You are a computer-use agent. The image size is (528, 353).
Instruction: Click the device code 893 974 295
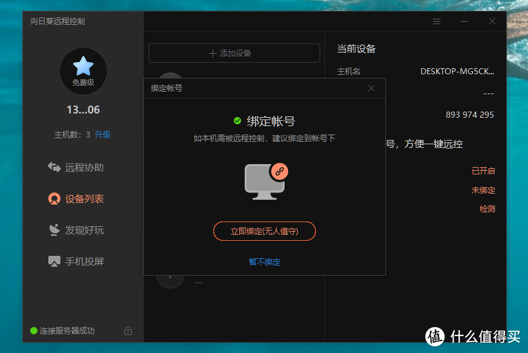click(470, 115)
